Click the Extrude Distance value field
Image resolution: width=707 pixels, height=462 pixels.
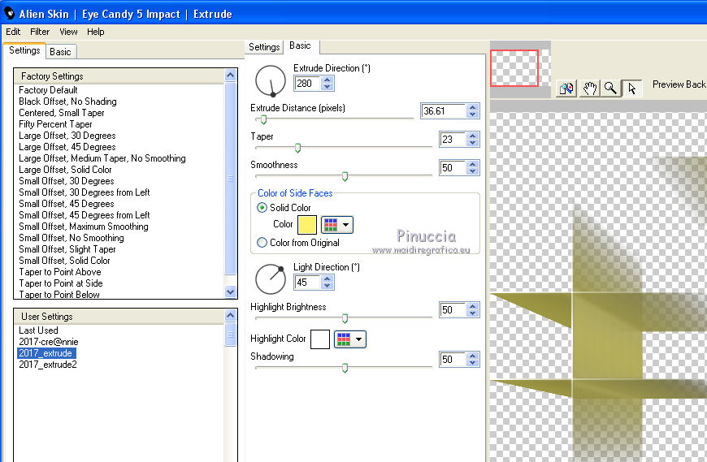tap(443, 110)
